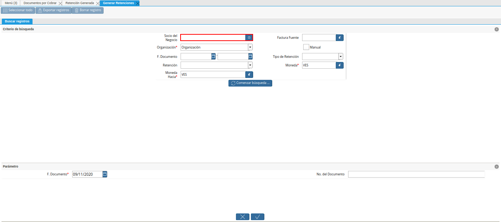Screen dimensions: 501x222
Task: Click Comenzar búsqueda button
Action: [250, 83]
